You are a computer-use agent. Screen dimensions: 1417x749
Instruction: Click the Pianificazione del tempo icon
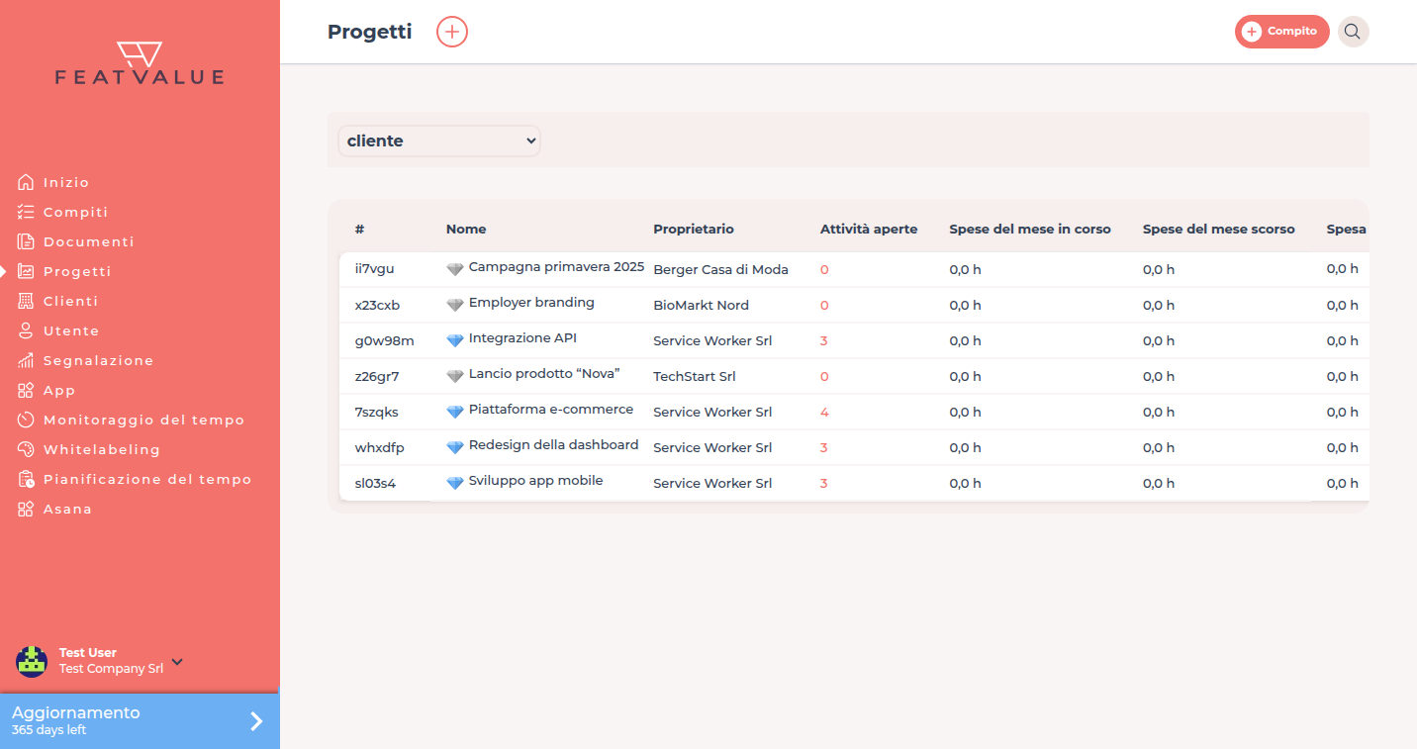(26, 479)
